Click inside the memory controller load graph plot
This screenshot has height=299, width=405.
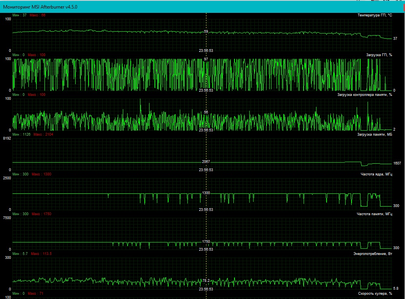(202, 114)
